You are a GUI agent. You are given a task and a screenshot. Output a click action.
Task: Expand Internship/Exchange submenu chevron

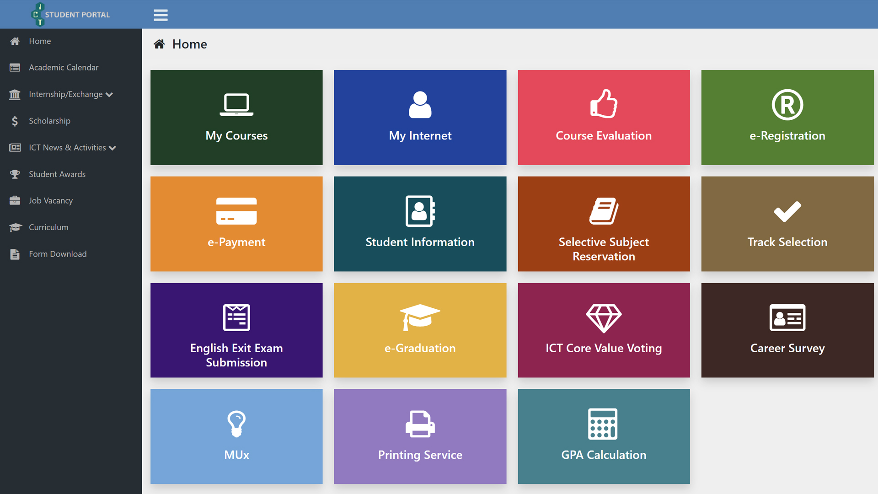[109, 95]
